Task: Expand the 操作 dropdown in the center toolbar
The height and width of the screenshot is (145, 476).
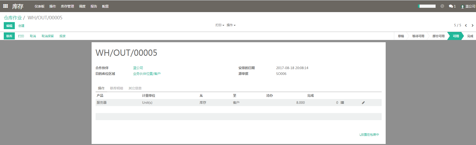Action: [x=231, y=25]
